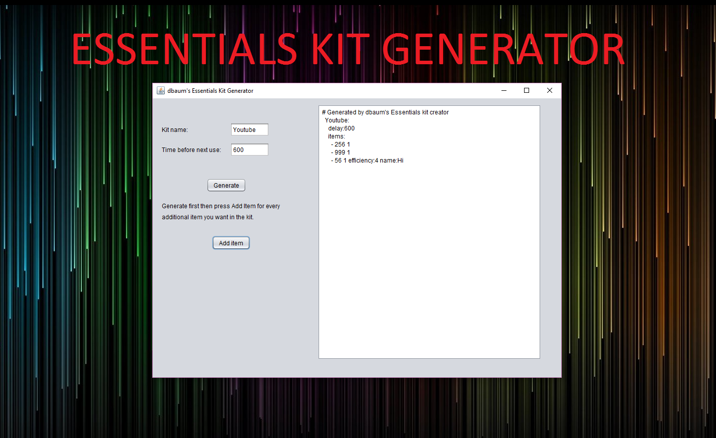Image resolution: width=716 pixels, height=438 pixels.
Task: Click the application title bar text
Action: point(209,90)
